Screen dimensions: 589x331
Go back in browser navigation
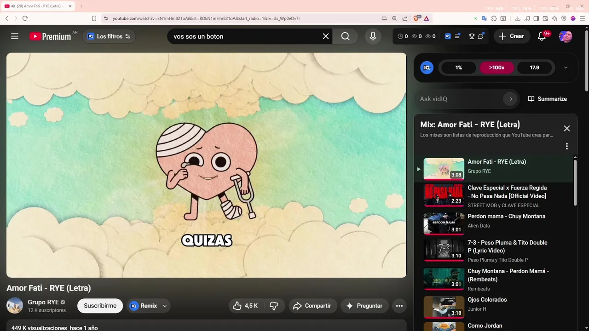(7, 18)
